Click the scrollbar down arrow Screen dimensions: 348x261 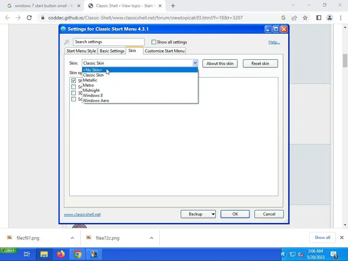345,225
